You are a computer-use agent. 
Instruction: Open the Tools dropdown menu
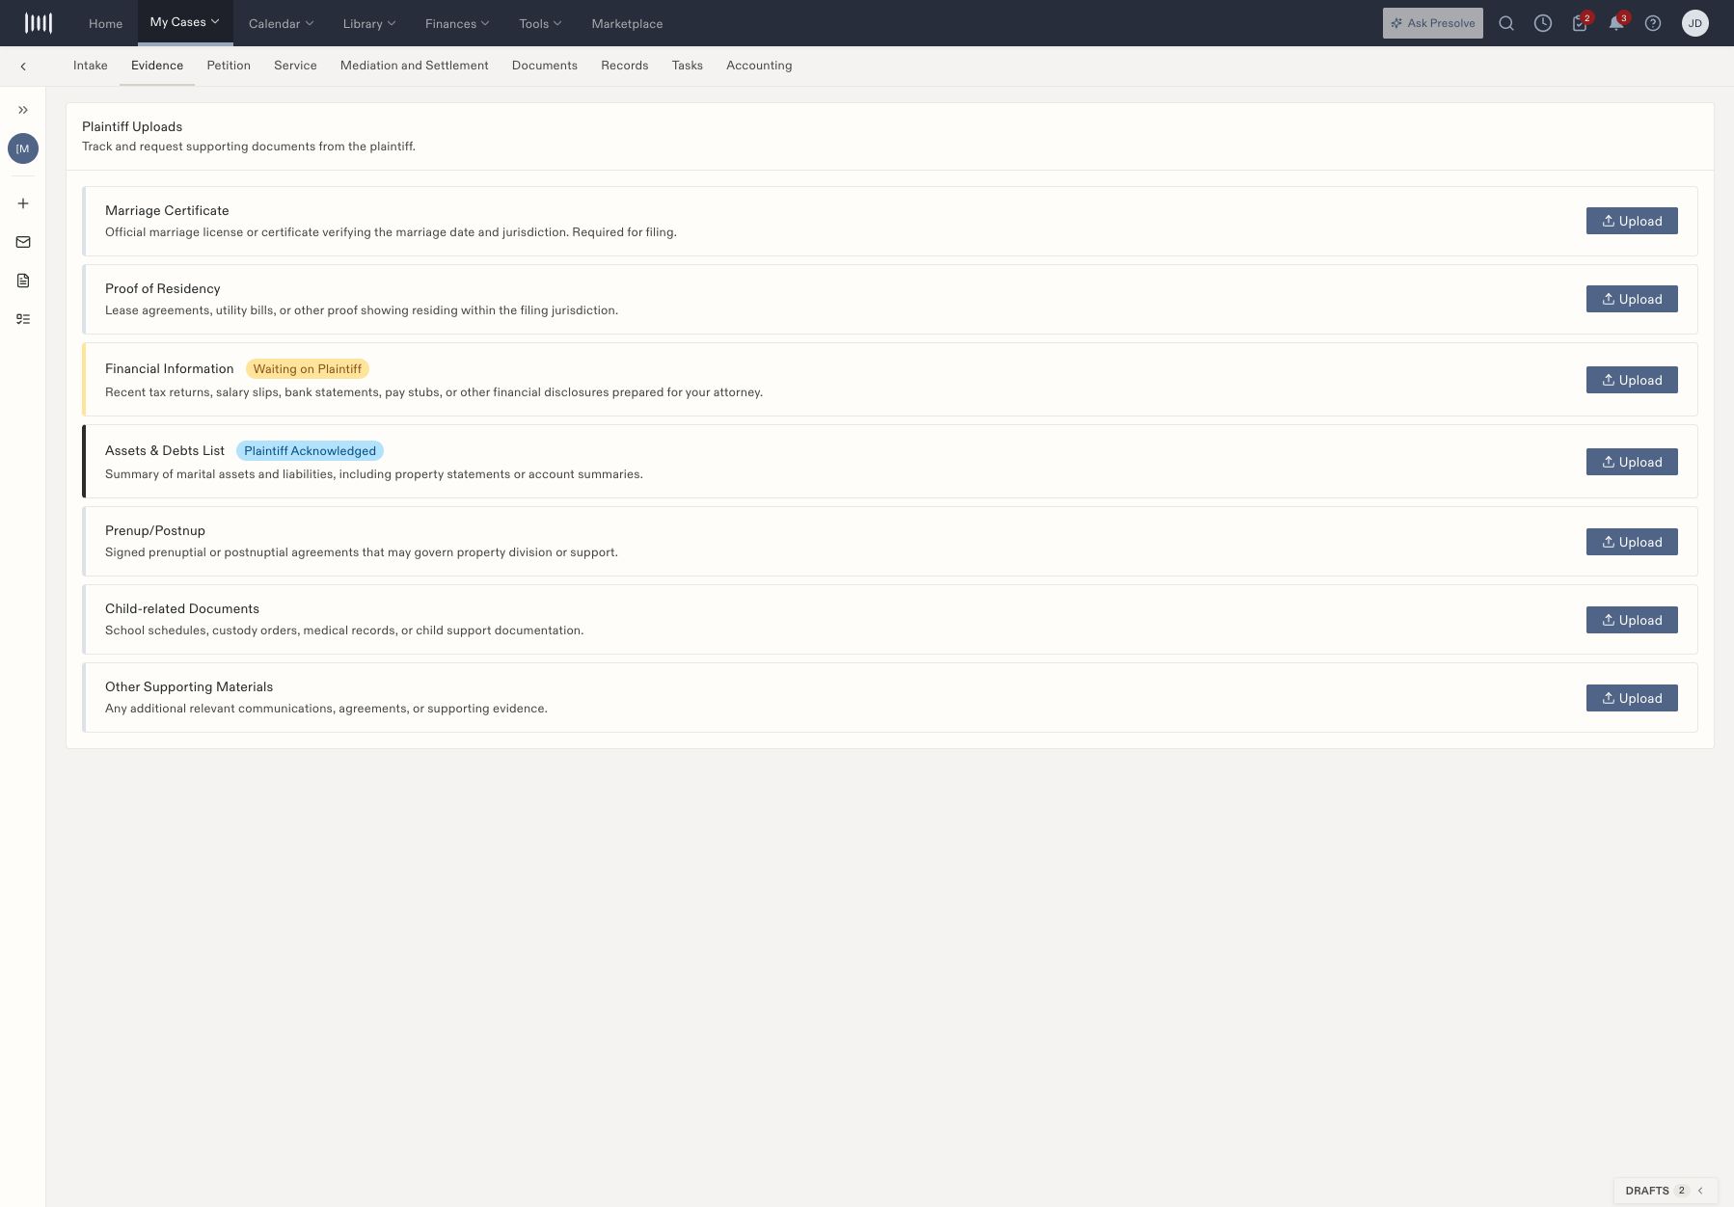tap(540, 23)
